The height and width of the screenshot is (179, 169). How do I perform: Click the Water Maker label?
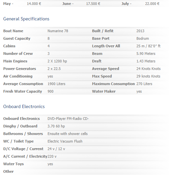click(x=104, y=91)
